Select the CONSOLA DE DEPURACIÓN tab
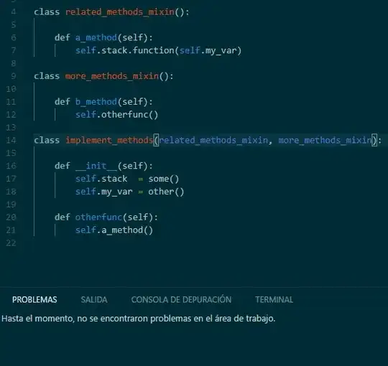This screenshot has width=388, height=366. pos(181,299)
